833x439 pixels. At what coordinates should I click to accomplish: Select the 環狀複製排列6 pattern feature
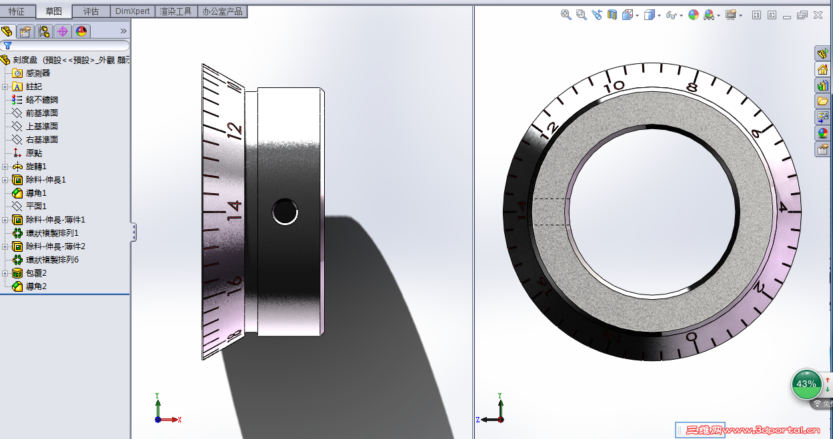tap(45, 260)
